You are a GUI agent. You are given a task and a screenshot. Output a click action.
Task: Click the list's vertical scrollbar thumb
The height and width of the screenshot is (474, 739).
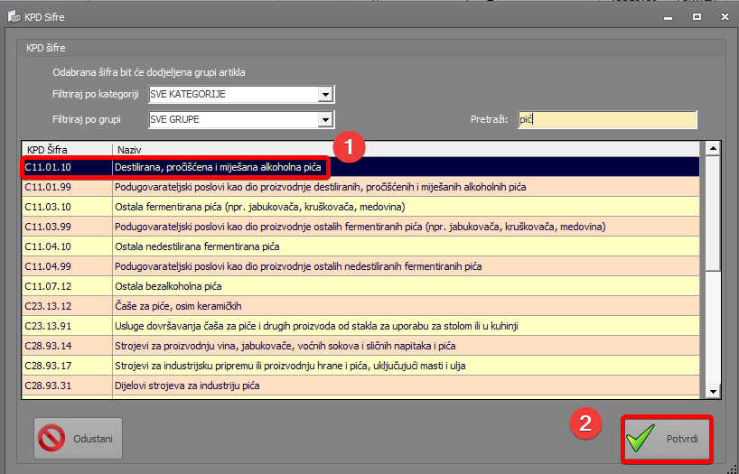pos(713,212)
